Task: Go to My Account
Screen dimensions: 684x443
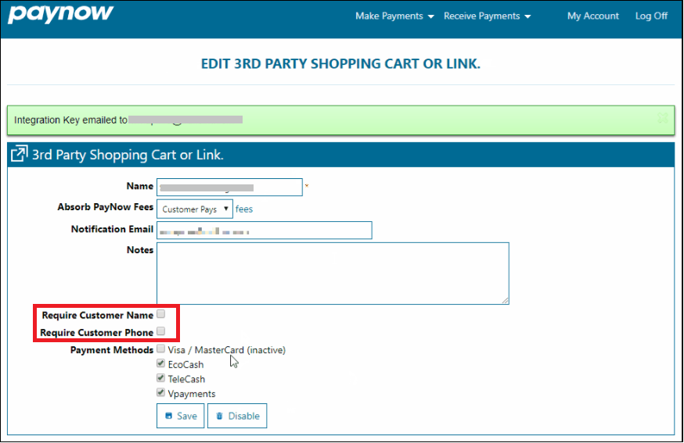Action: click(593, 16)
